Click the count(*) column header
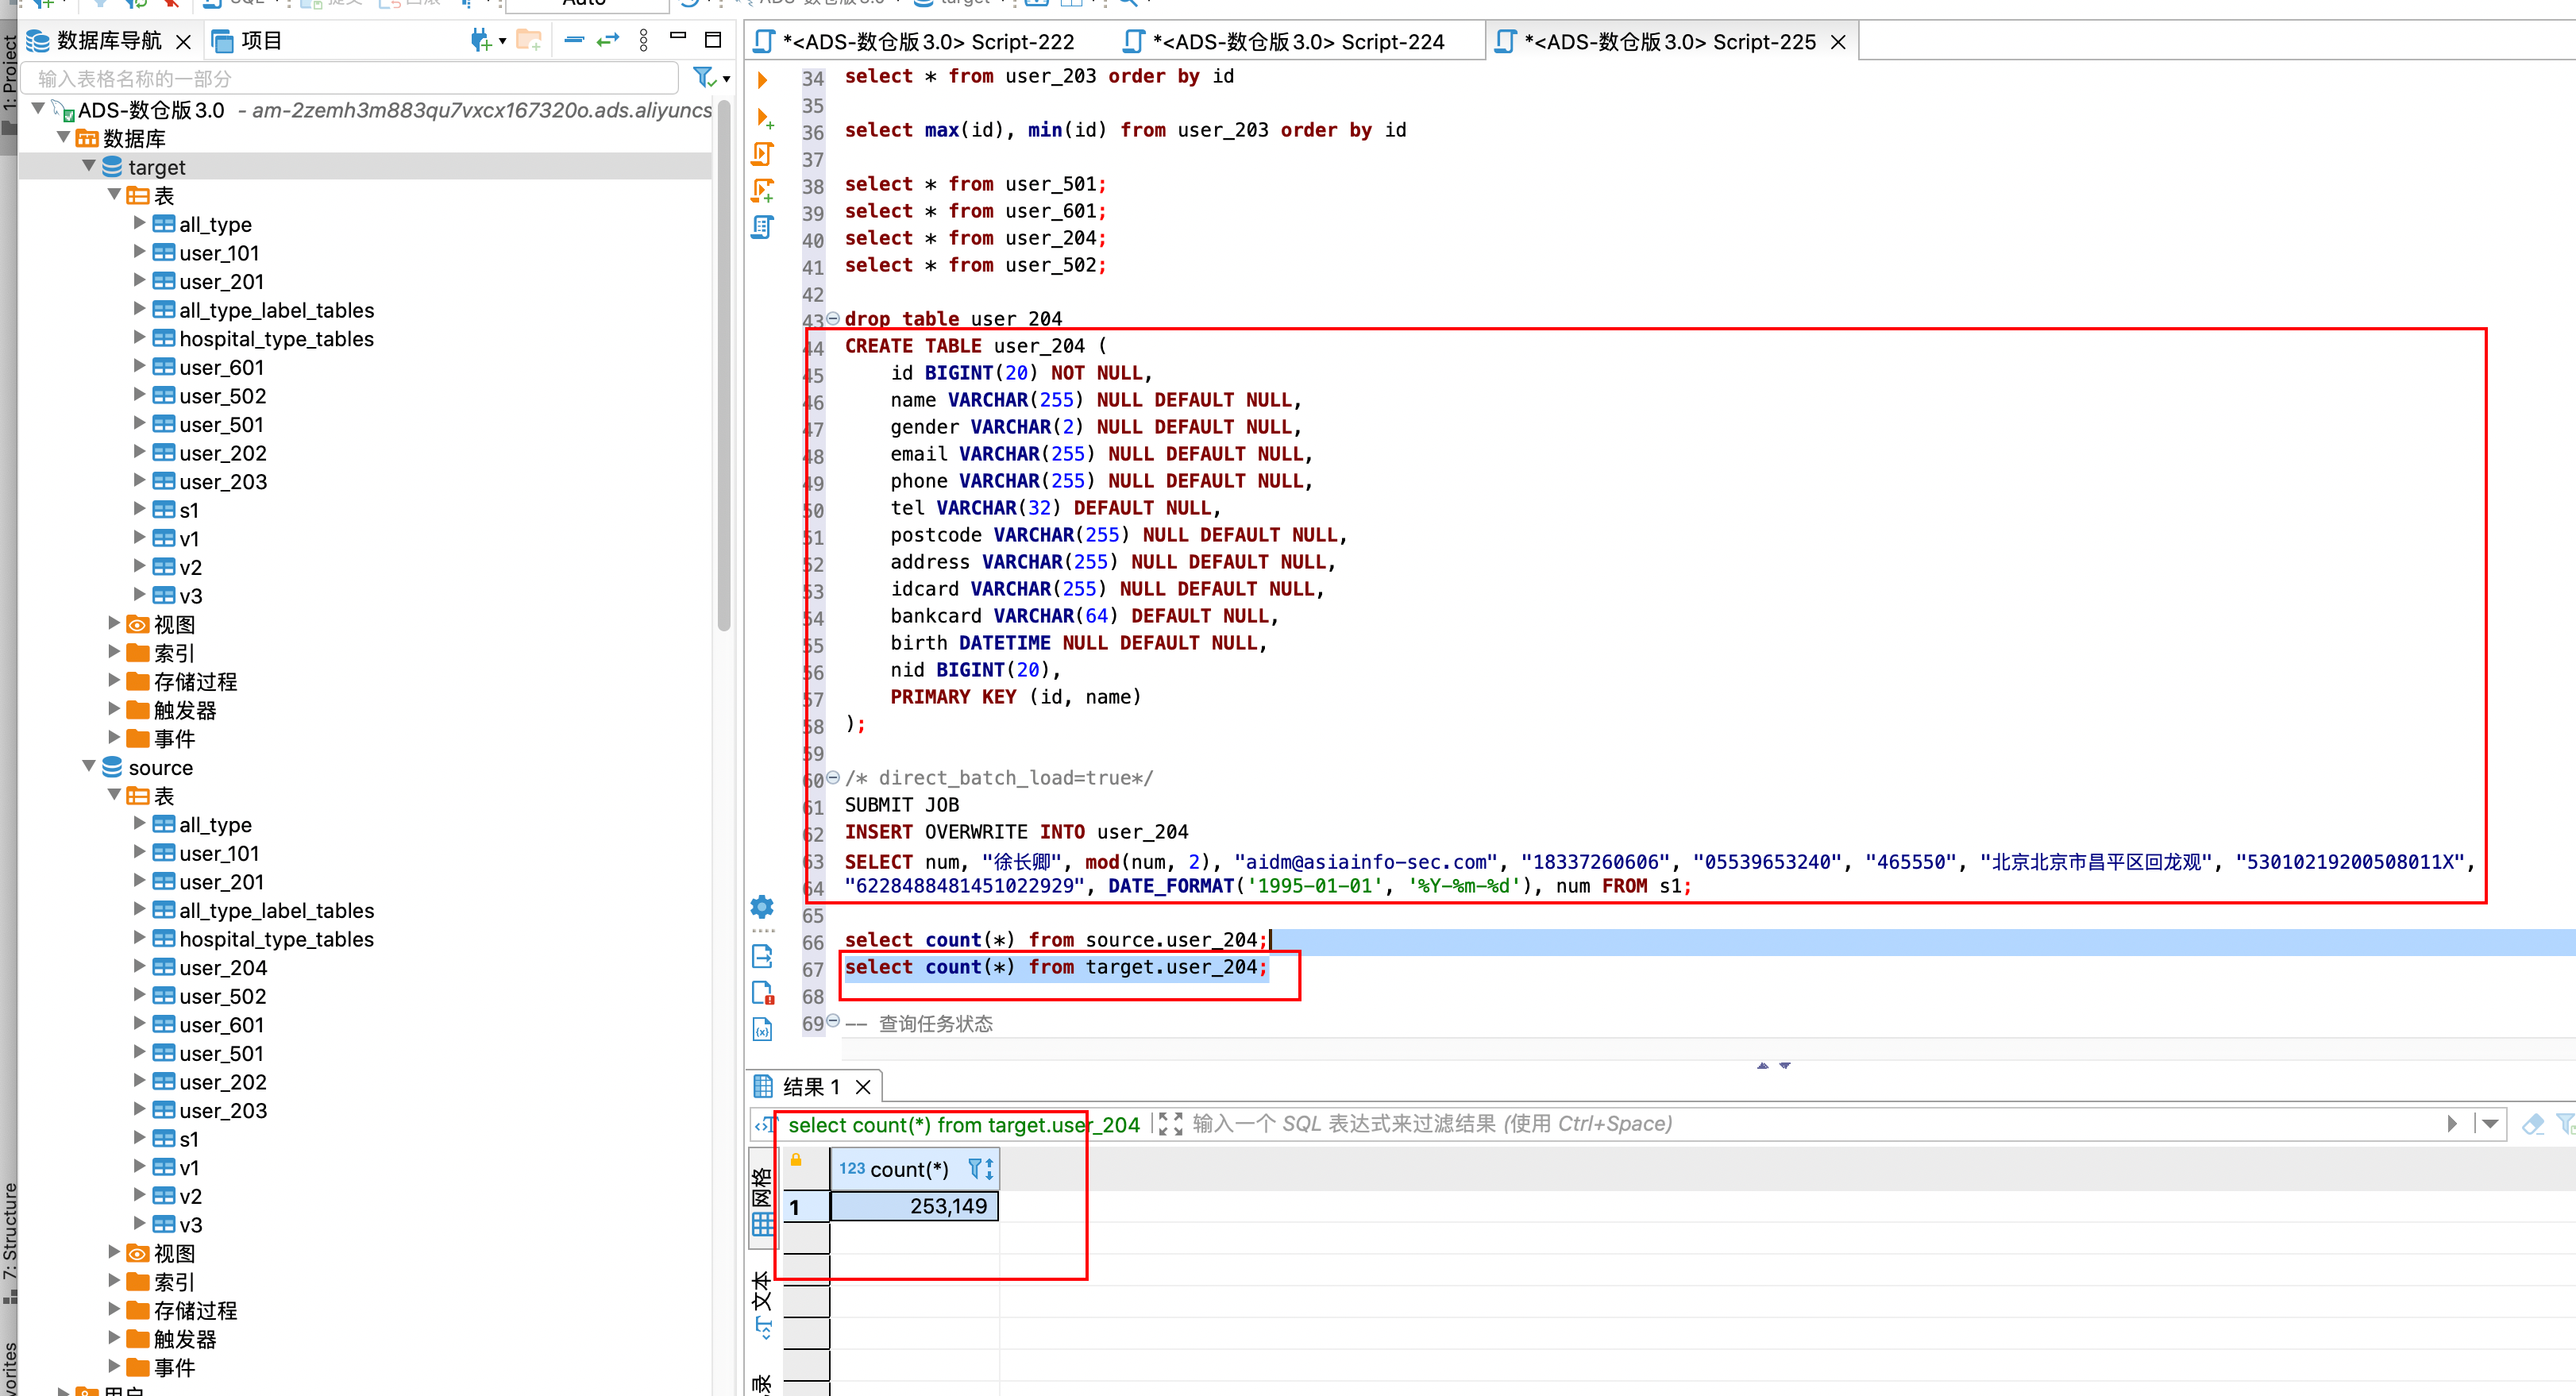Screen dimensions: 2576x1396 [x=914, y=1168]
